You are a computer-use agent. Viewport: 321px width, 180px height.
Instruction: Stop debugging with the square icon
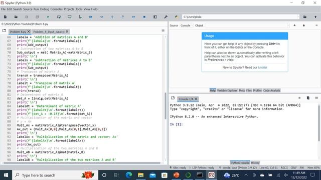tap(144, 17)
